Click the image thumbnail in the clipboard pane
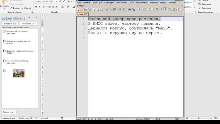 coord(19,73)
